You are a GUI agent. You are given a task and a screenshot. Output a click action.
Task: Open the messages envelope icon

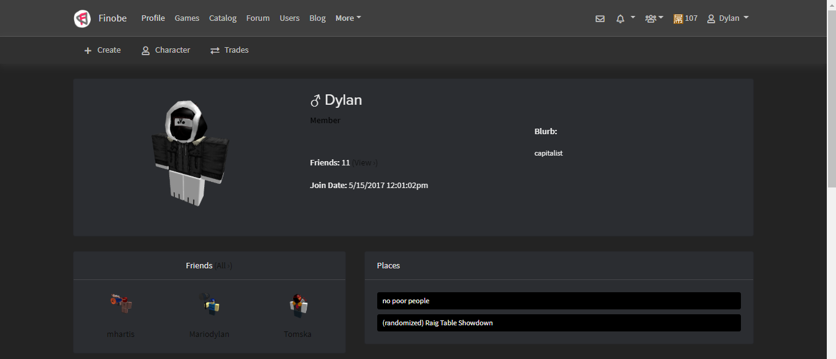click(600, 18)
